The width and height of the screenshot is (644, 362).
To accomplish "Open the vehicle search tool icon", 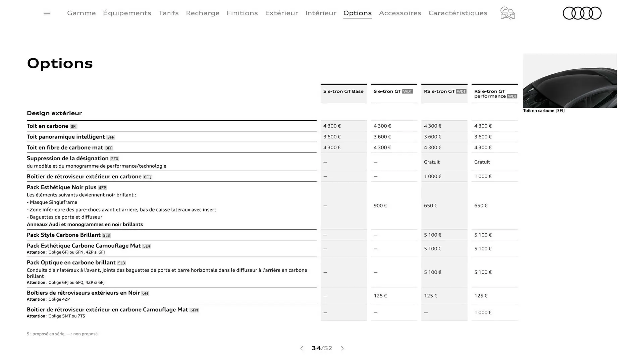I will click(507, 13).
